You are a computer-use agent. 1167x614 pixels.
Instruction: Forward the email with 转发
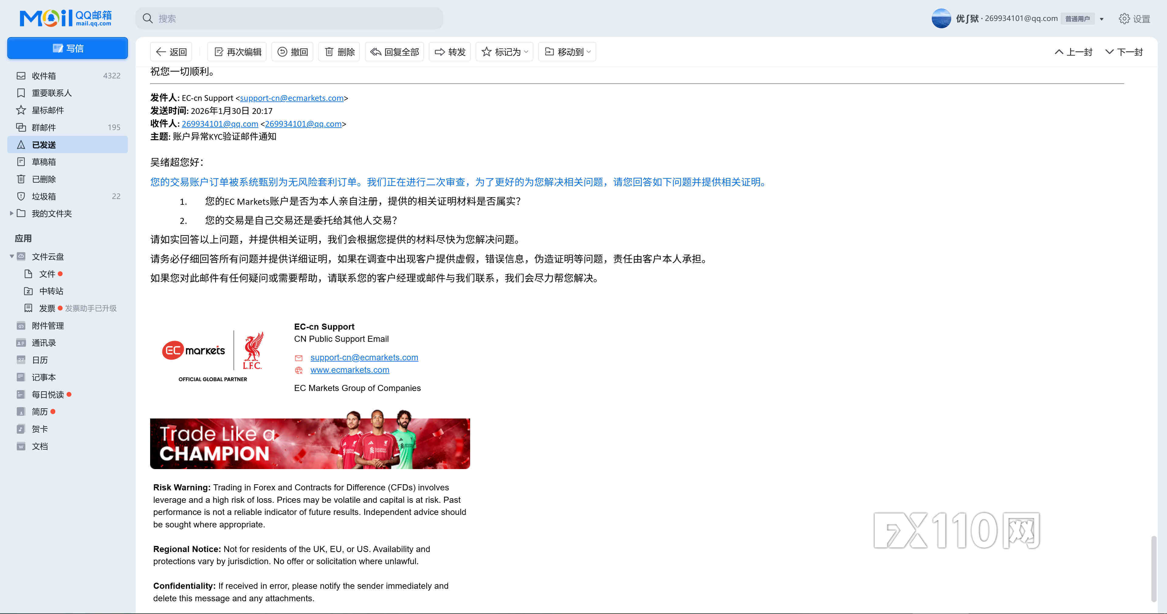(450, 52)
